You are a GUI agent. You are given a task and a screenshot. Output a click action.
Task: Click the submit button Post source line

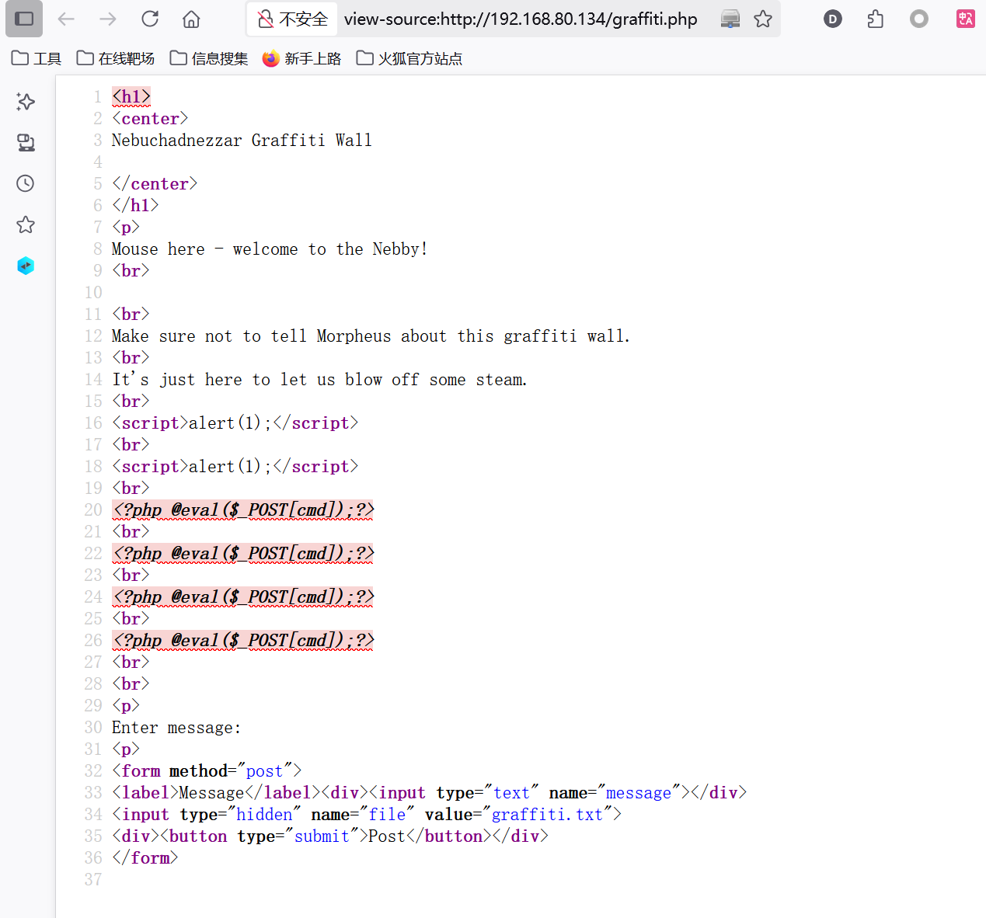tap(330, 836)
